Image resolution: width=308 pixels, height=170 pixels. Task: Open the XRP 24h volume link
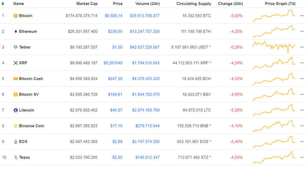(146, 63)
